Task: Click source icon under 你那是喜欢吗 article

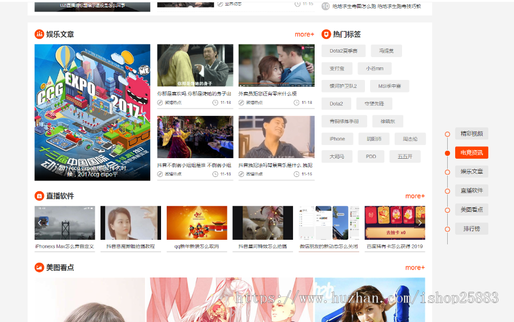Action: tap(160, 103)
